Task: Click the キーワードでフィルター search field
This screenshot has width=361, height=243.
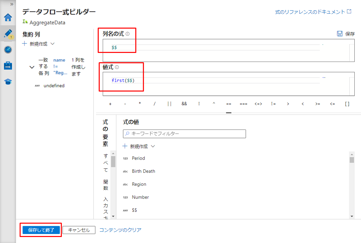Action: (x=184, y=134)
